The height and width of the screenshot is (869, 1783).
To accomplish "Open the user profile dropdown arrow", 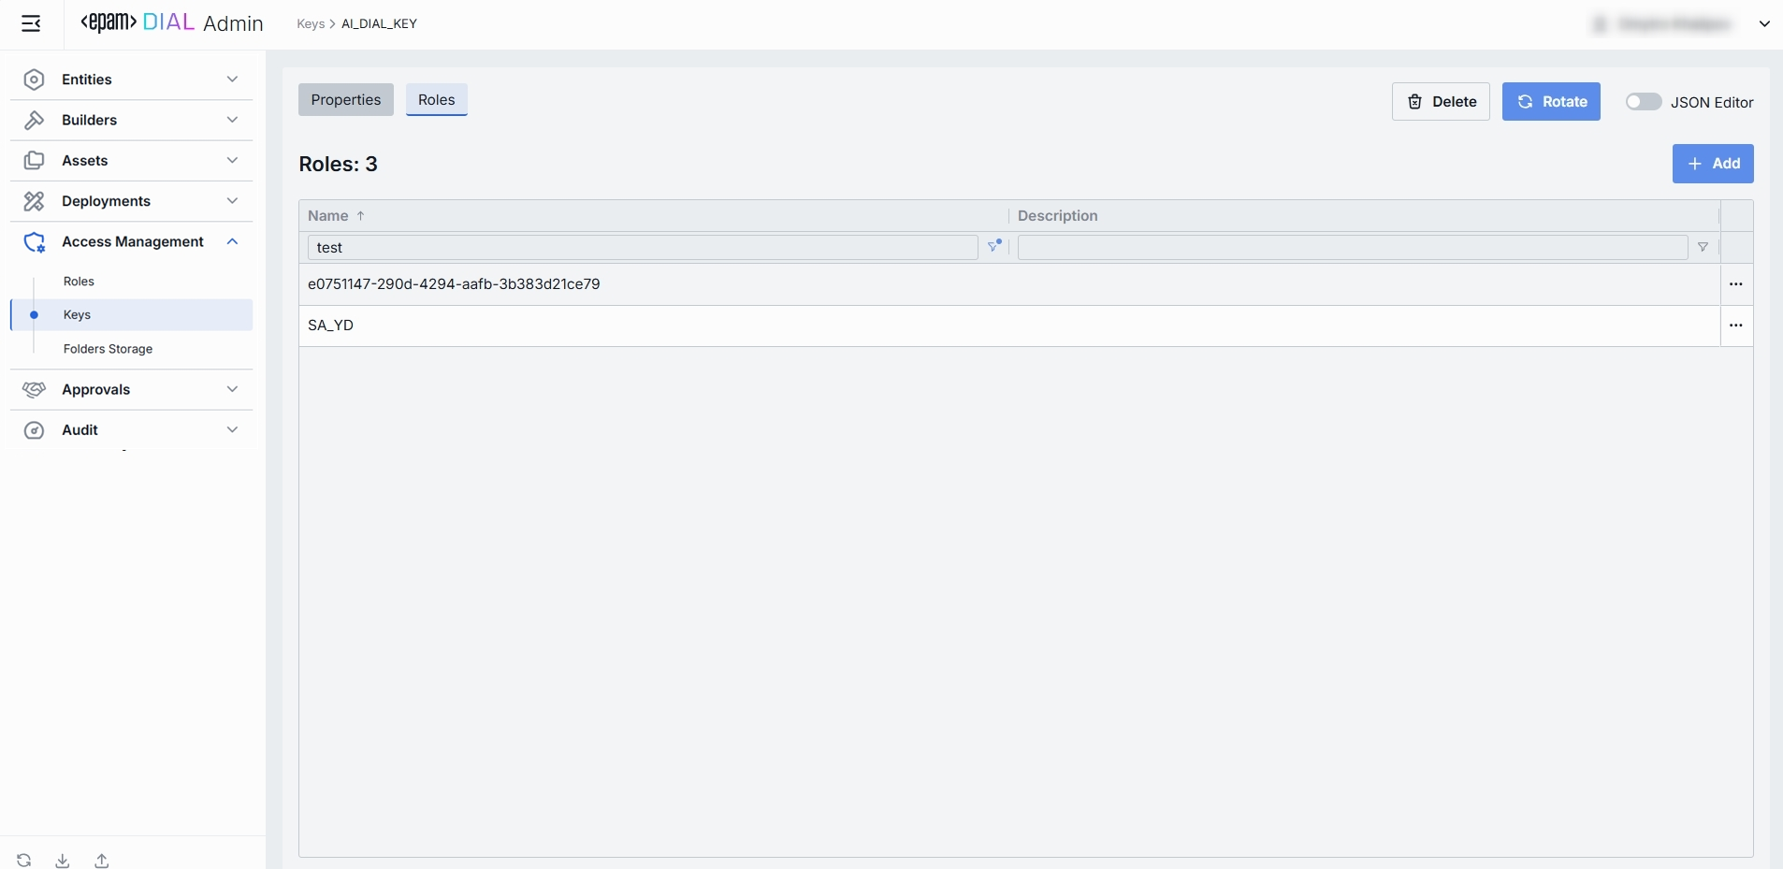I will [x=1764, y=24].
